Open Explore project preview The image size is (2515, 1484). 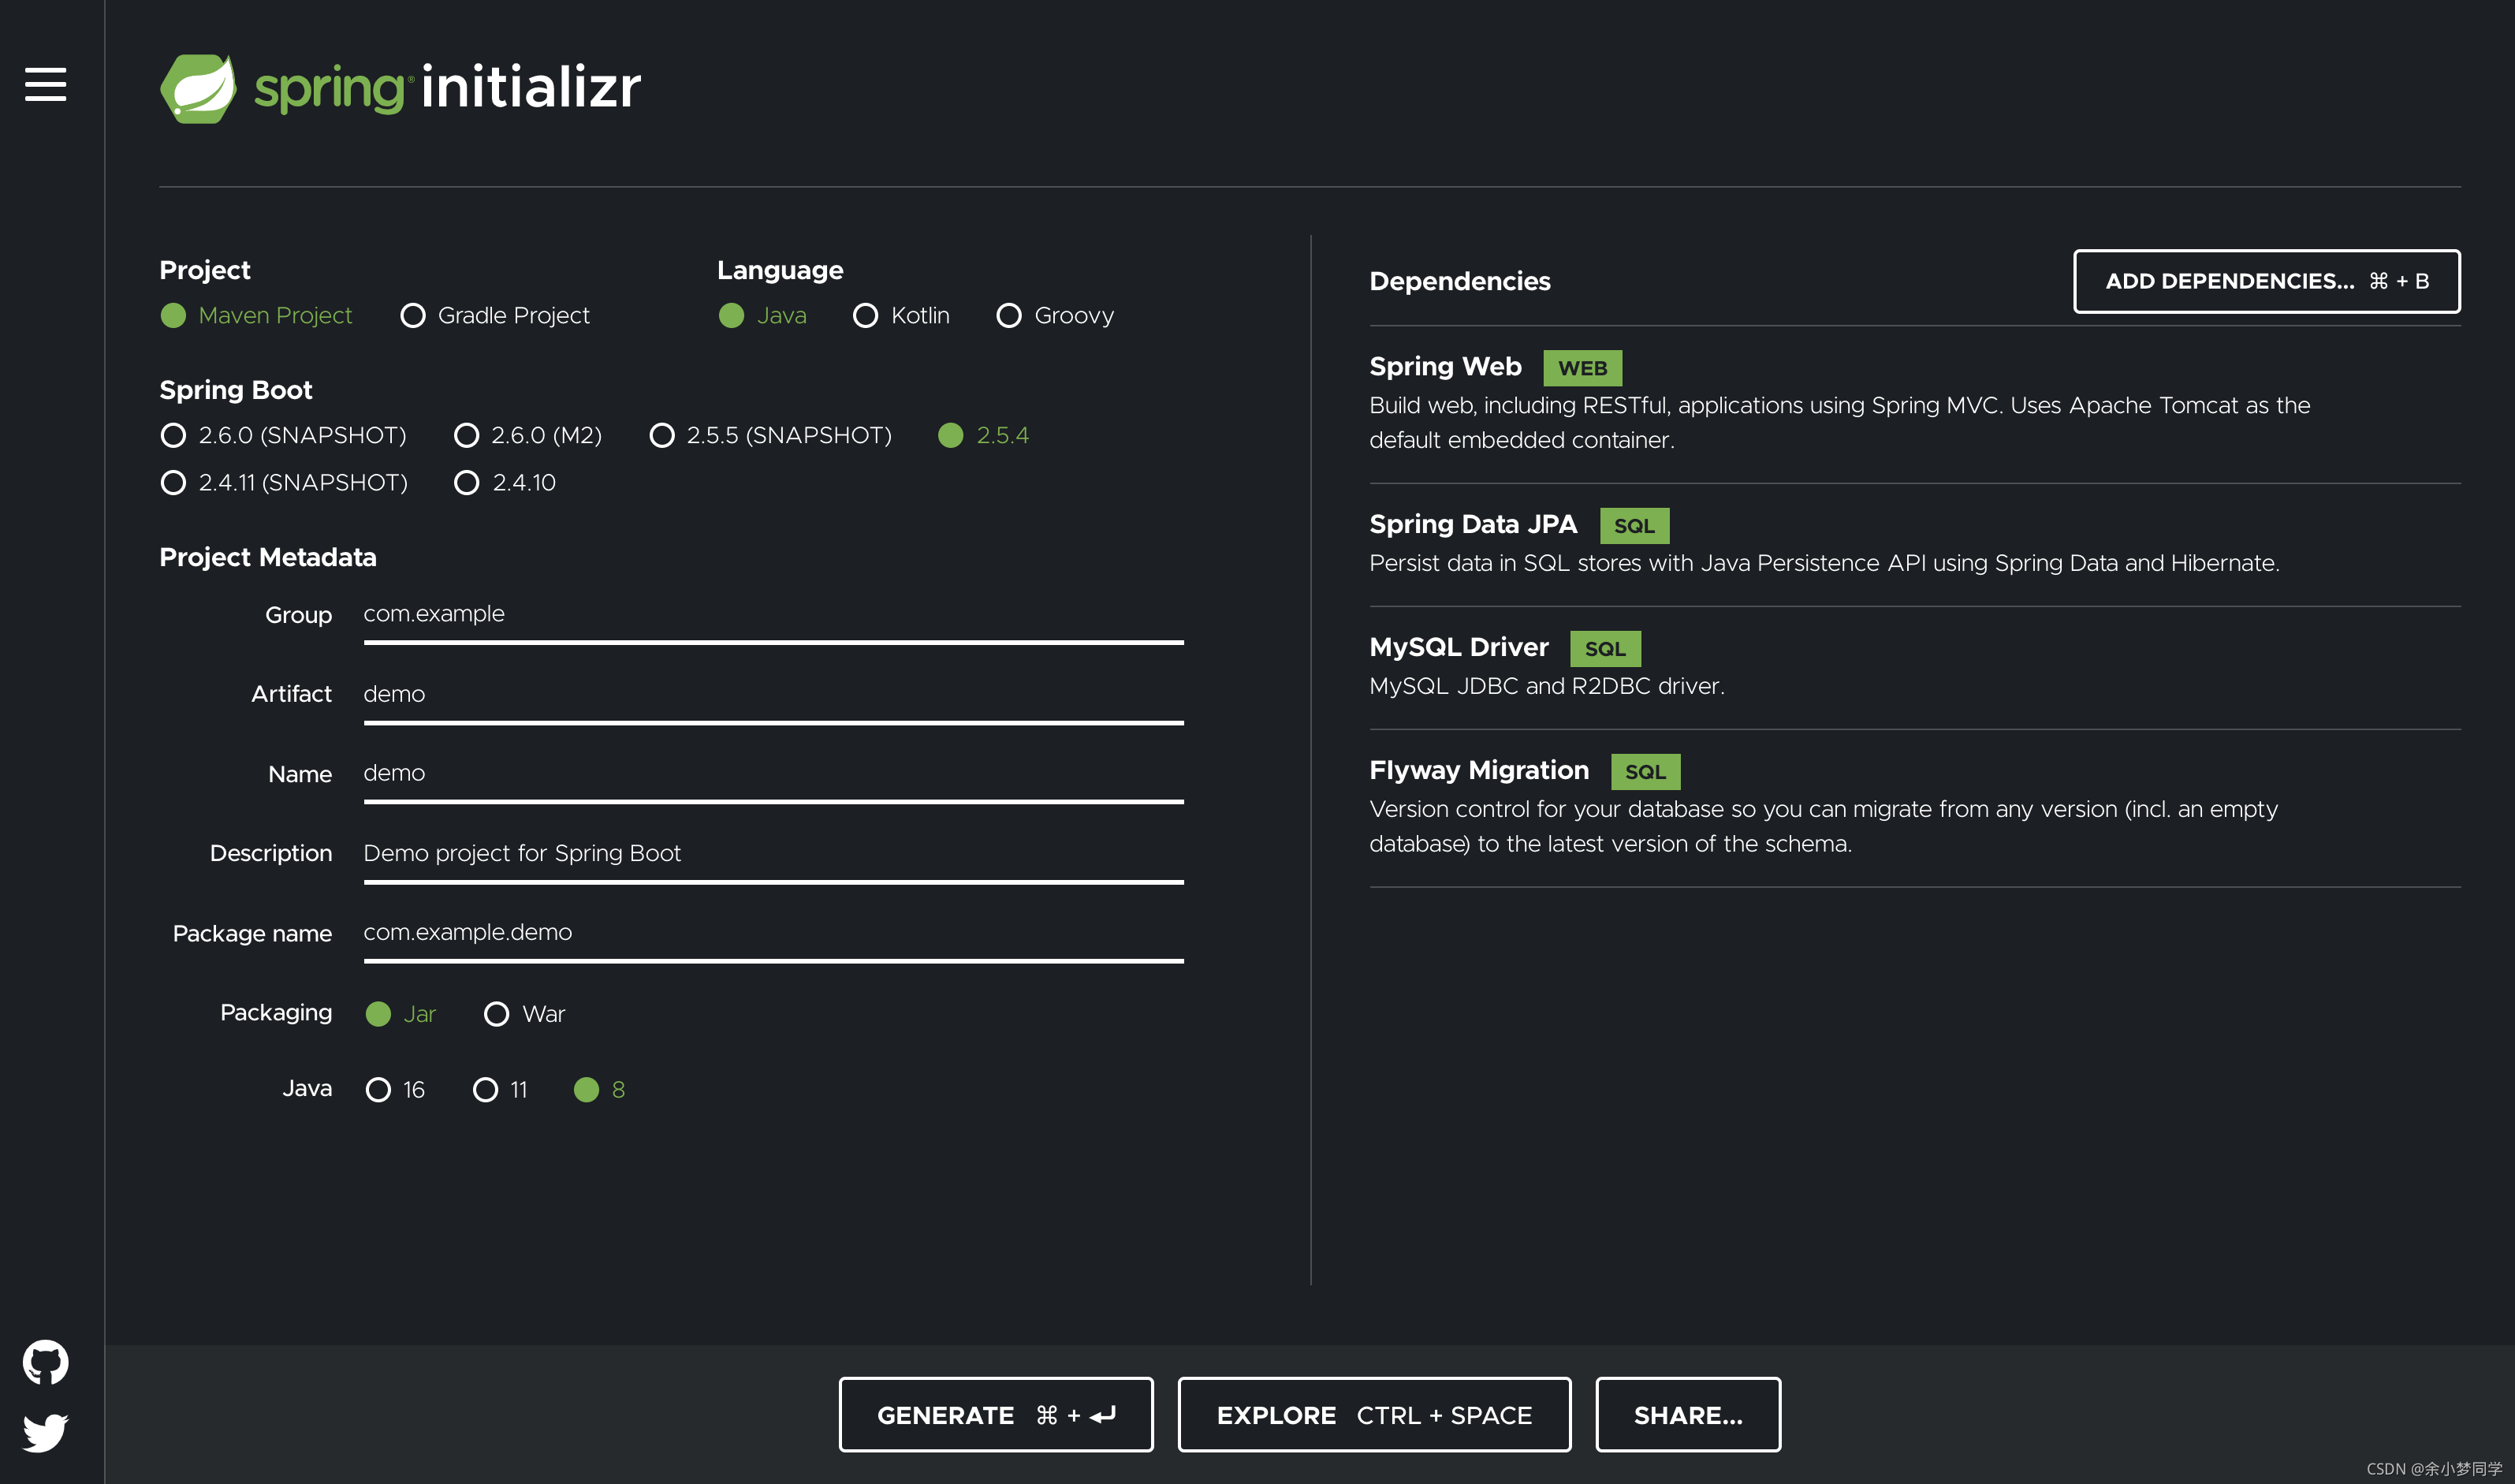click(x=1373, y=1415)
